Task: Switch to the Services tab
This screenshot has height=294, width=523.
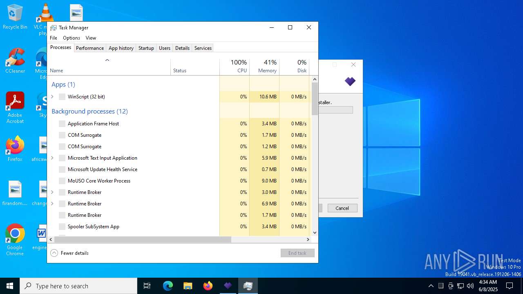Action: pos(203,48)
